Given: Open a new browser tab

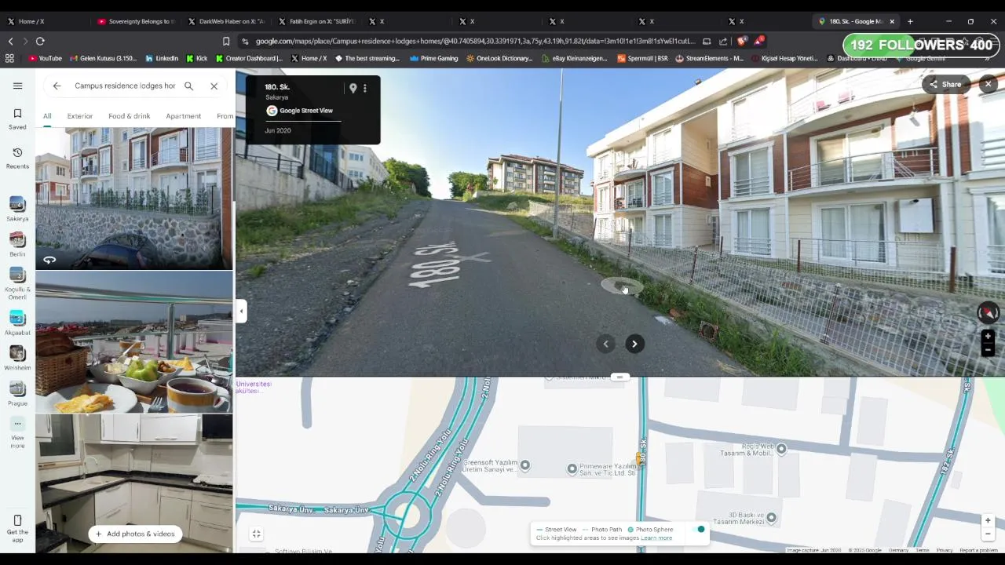Looking at the screenshot, I should tap(910, 21).
